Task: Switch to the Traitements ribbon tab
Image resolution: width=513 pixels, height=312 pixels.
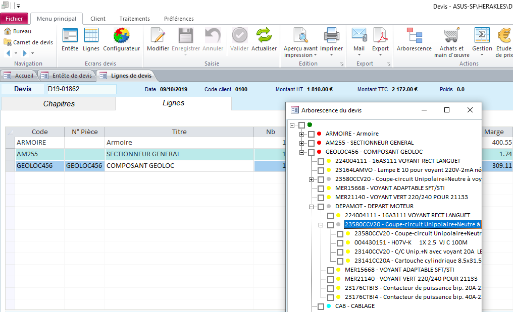Action: pos(134,19)
